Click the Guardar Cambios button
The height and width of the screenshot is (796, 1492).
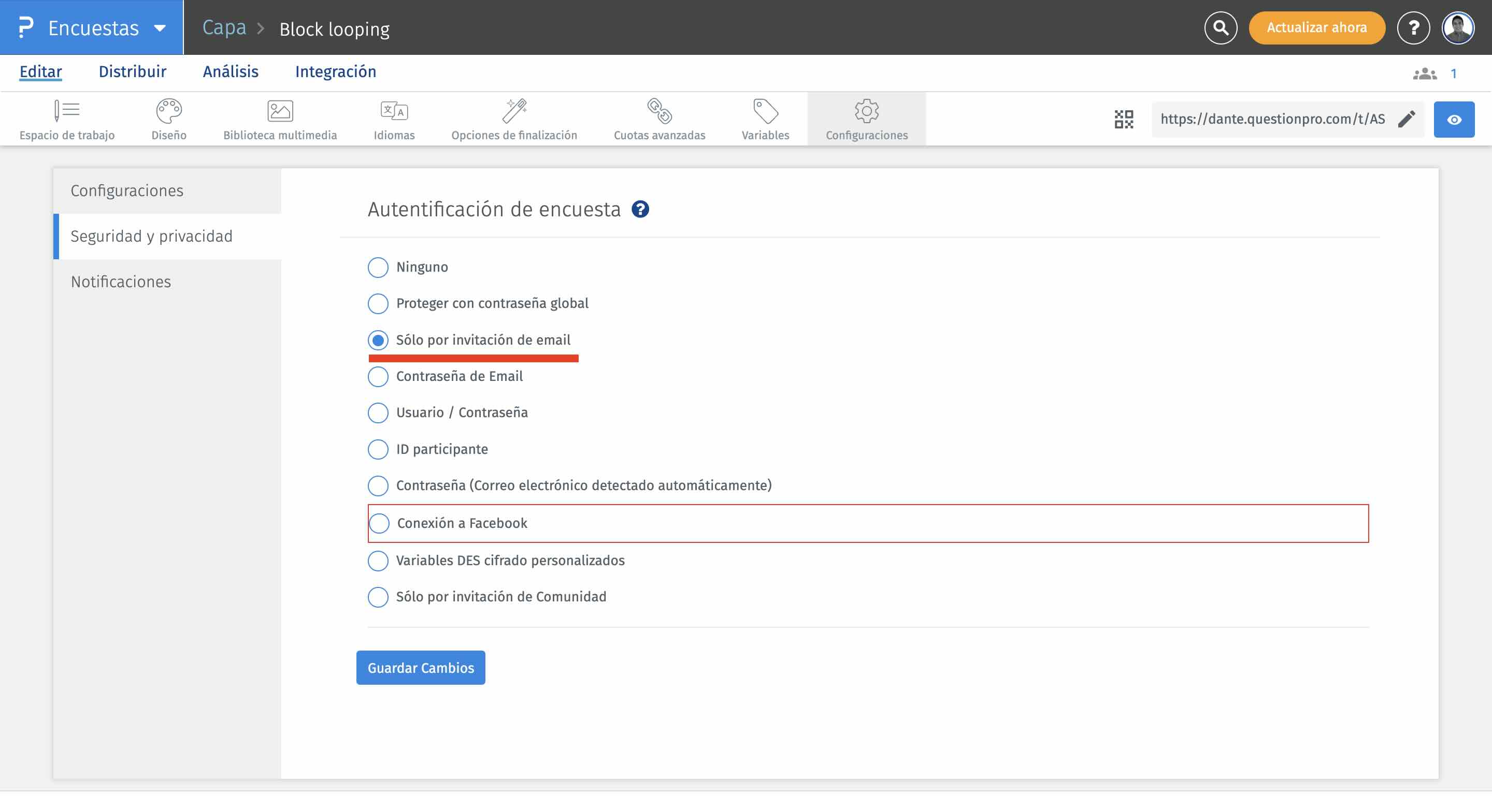coord(421,668)
